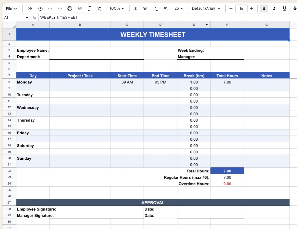Viewport: 297px width, 229px height.
Task: Select column G header
Action: point(266,25)
